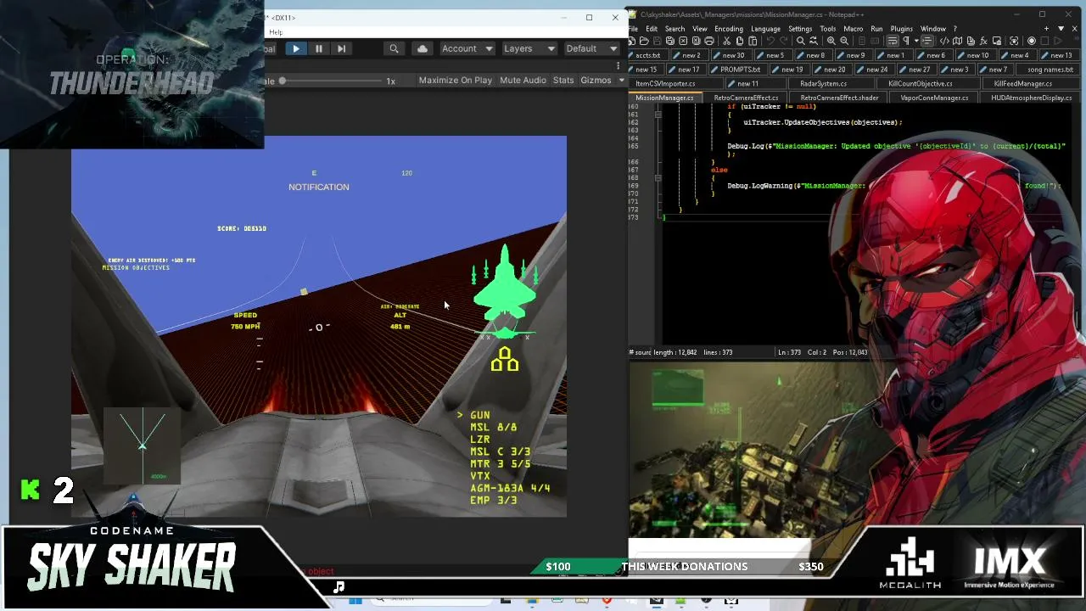The image size is (1086, 611).
Task: Click the Find magnifier icon in Notepad++
Action: pyautogui.click(x=800, y=41)
